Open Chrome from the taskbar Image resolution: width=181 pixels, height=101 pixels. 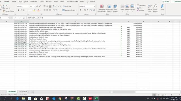click(x=60, y=98)
